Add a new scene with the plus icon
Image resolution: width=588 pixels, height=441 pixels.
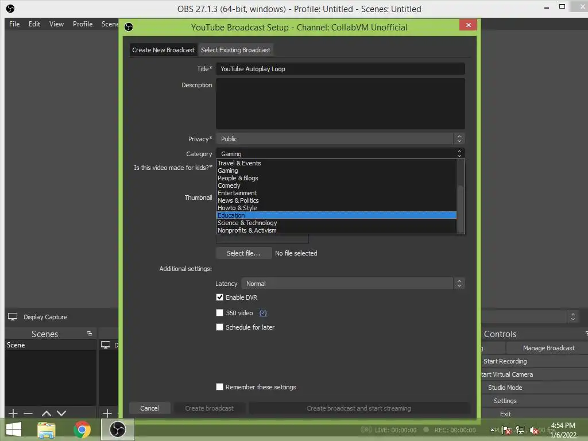(13, 413)
